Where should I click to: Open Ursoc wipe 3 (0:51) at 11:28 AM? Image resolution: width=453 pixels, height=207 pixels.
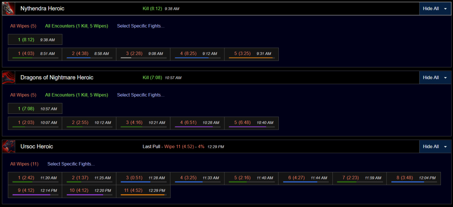tap(143, 178)
